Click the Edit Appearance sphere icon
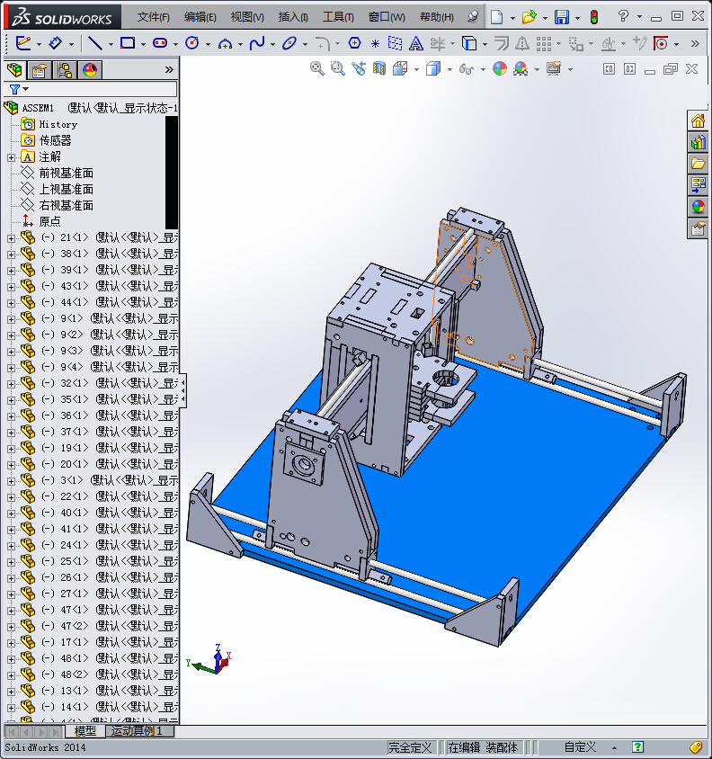 [x=500, y=68]
